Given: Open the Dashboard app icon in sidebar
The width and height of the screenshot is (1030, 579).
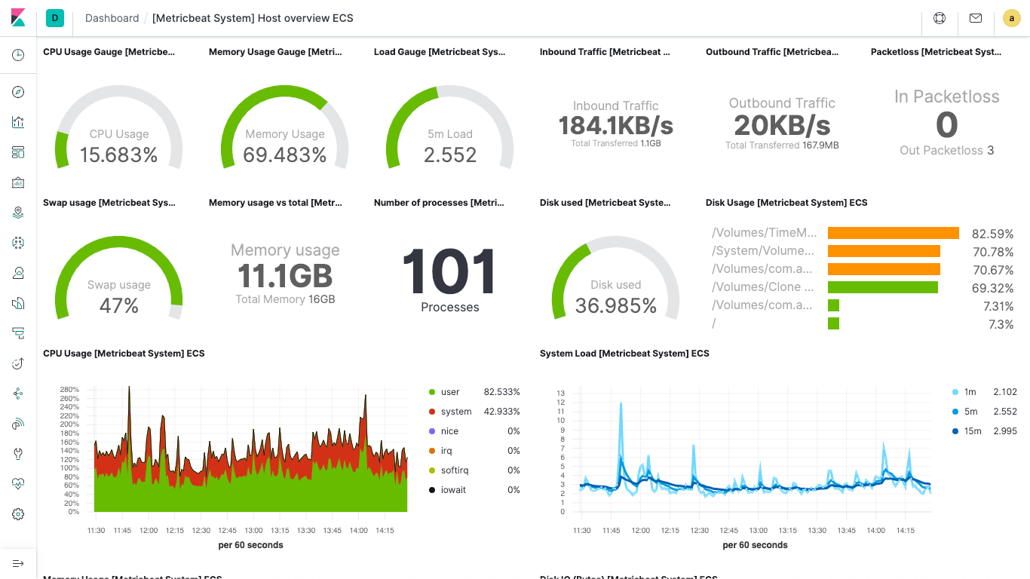Looking at the screenshot, I should (18, 152).
